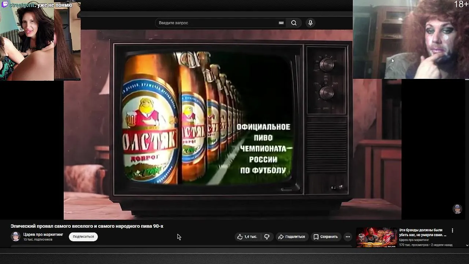Screen dimensions: 469x264
Task: Open channel avatar of Царев про маркетинг
Action: pos(15,236)
